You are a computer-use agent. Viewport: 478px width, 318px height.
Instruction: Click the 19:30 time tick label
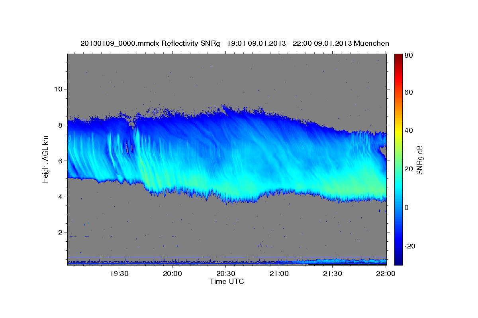[x=119, y=273]
